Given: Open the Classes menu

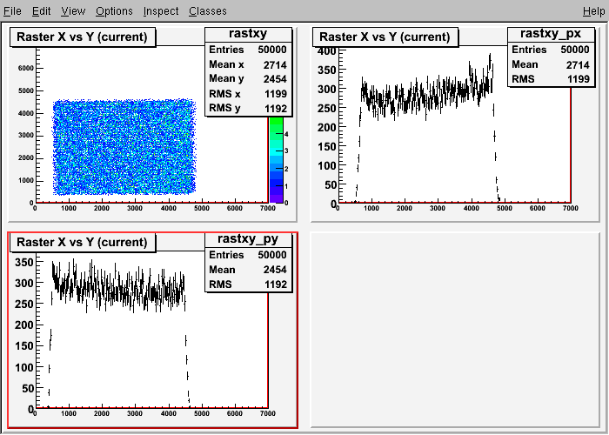Looking at the screenshot, I should pyautogui.click(x=208, y=10).
